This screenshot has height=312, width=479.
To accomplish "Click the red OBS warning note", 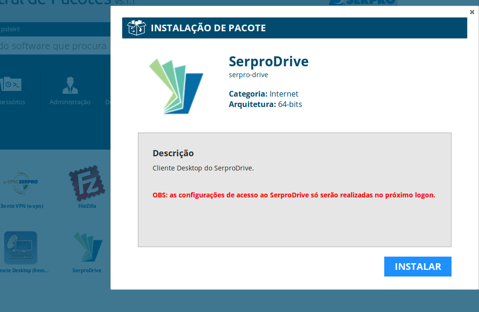I will (294, 195).
